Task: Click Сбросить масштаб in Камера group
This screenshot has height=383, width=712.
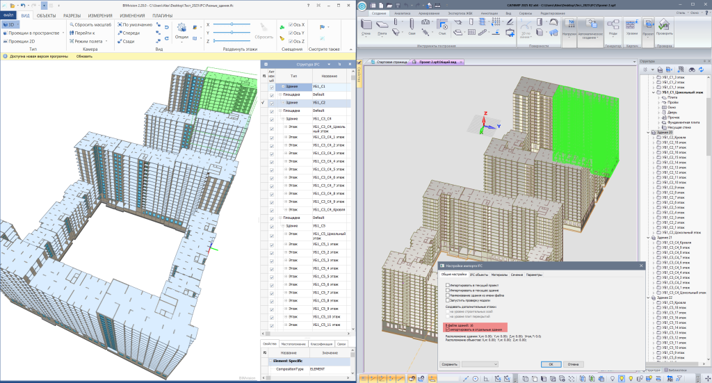Action: (x=88, y=24)
